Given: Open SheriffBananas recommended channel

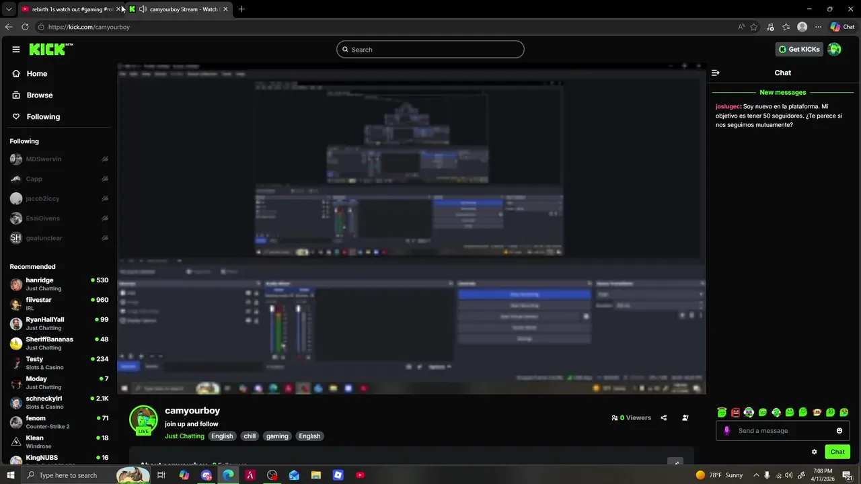Looking at the screenshot, I should (x=59, y=343).
